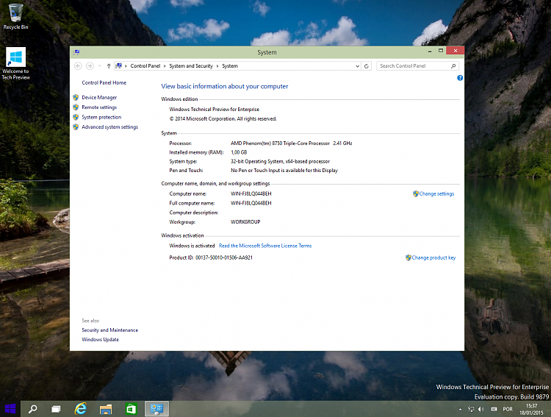Screen dimensions: 551x417
Task: Show hidden tray icons arrow
Action: 460,409
